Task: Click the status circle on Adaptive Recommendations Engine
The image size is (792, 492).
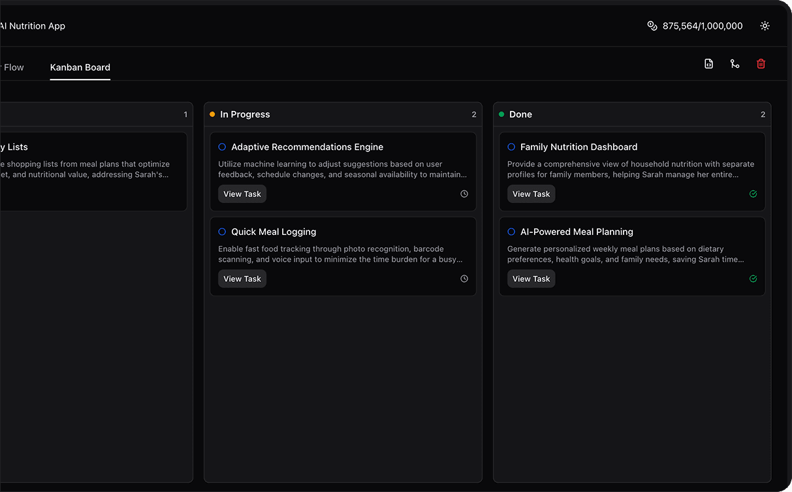Action: [x=221, y=147]
